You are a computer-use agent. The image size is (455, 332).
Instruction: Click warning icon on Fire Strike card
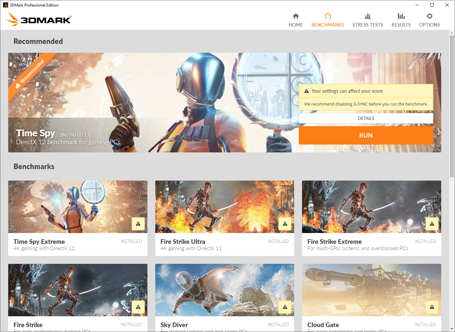tap(138, 307)
